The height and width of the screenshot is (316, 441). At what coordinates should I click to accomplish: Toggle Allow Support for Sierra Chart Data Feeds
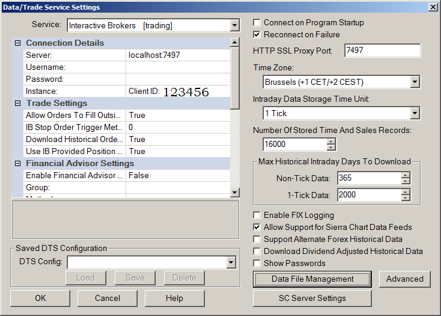point(257,227)
